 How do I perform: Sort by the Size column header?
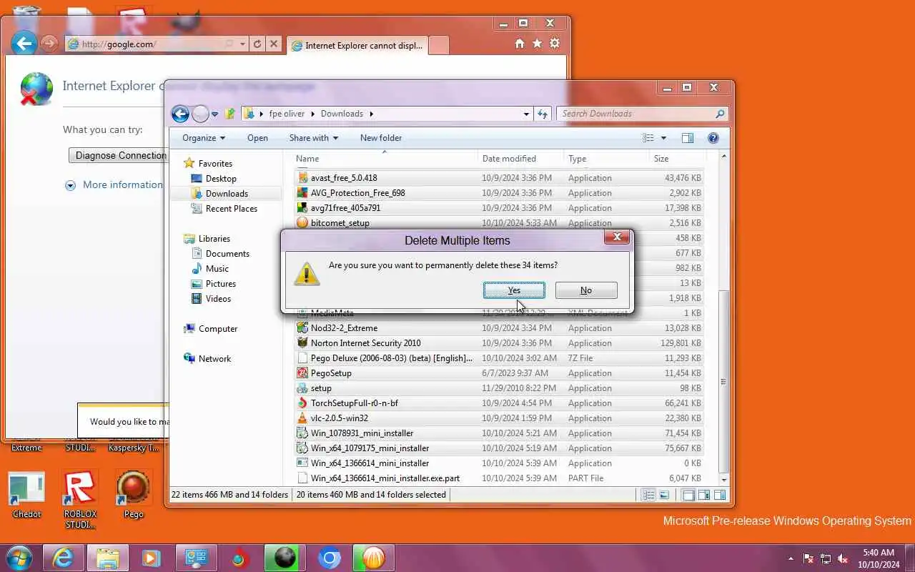click(677, 159)
